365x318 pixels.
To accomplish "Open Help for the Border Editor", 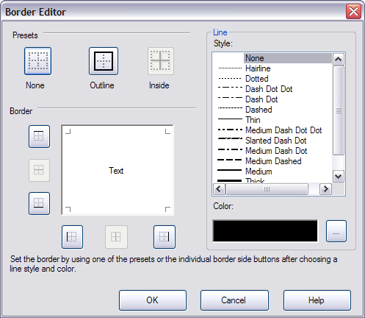I will 317,300.
